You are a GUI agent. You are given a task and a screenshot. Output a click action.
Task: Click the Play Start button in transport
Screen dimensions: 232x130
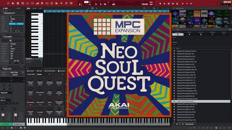pyautogui.click(x=191, y=4)
